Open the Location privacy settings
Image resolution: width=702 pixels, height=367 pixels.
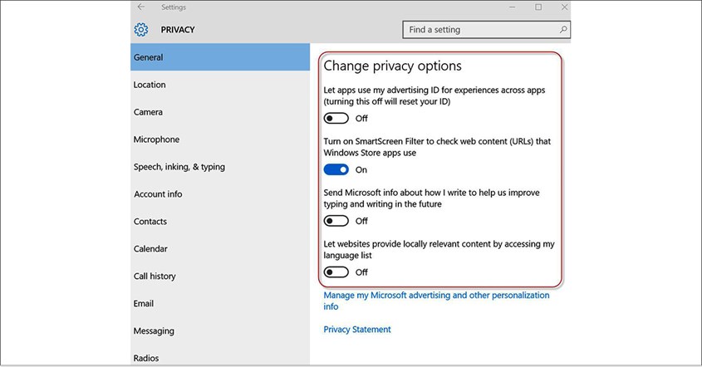150,85
